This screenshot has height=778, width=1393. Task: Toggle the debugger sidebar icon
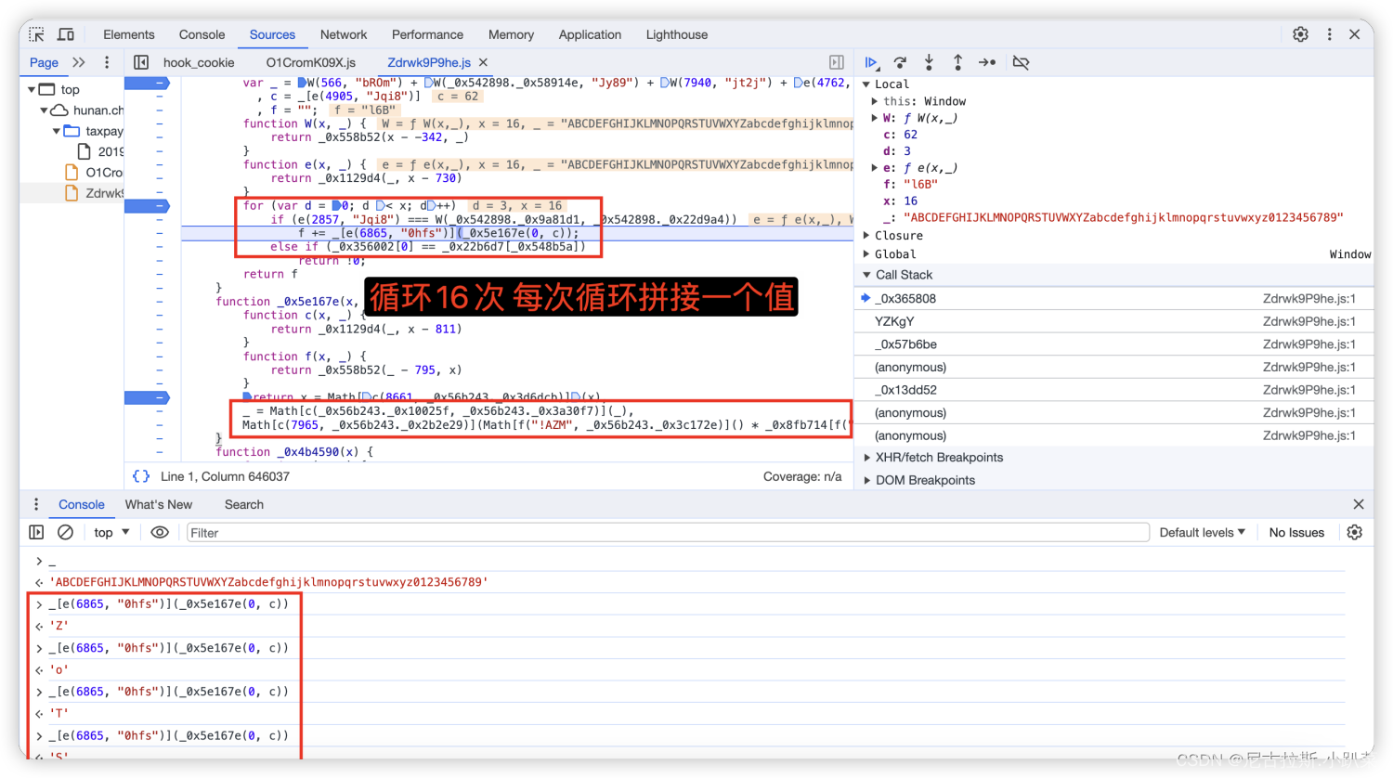837,62
